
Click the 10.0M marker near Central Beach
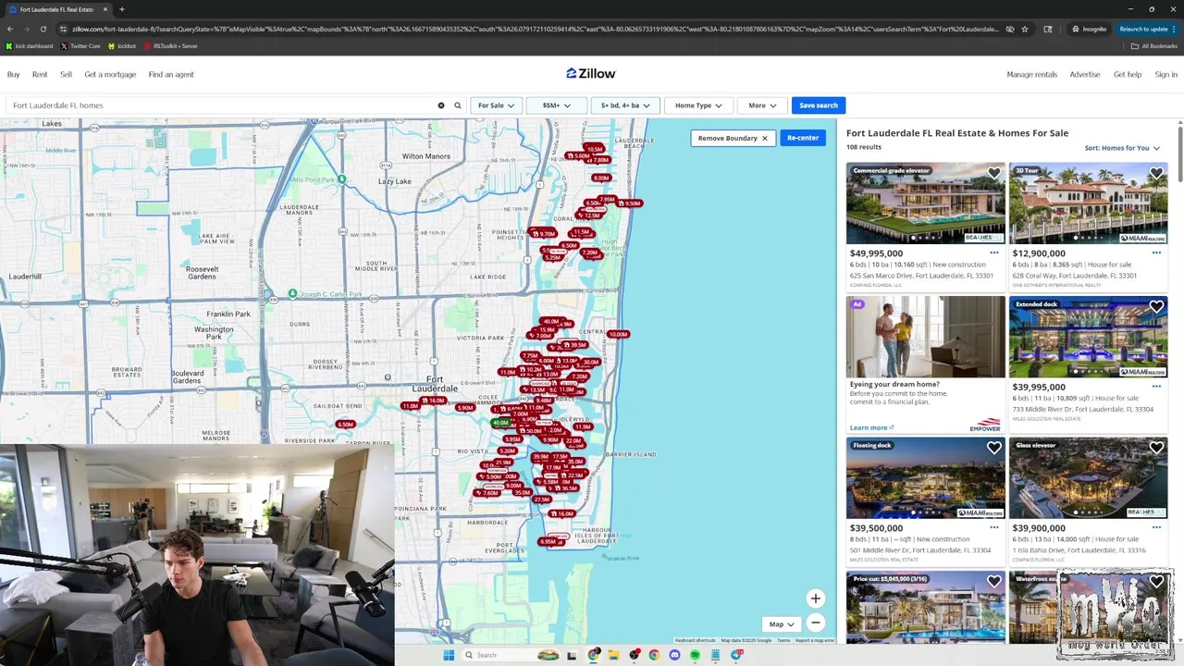click(618, 334)
